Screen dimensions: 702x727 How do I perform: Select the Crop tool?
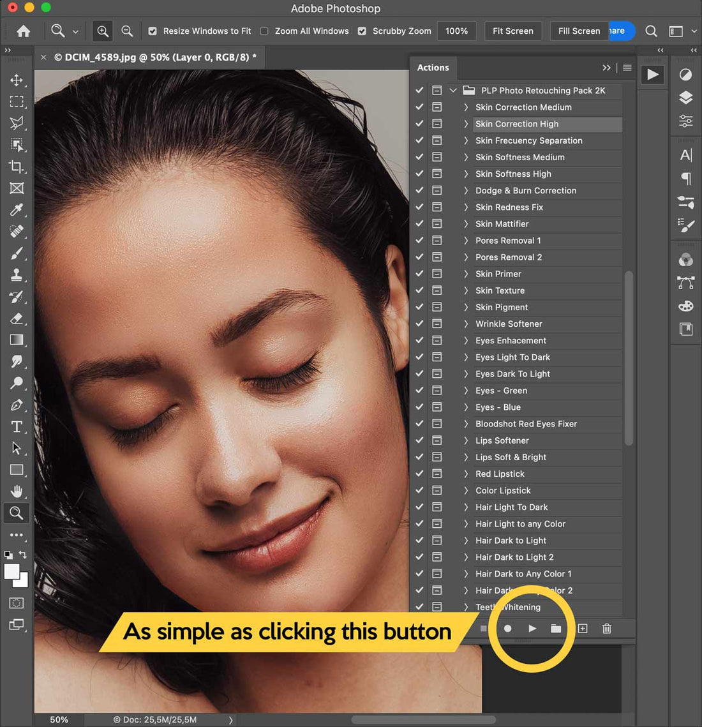(17, 167)
